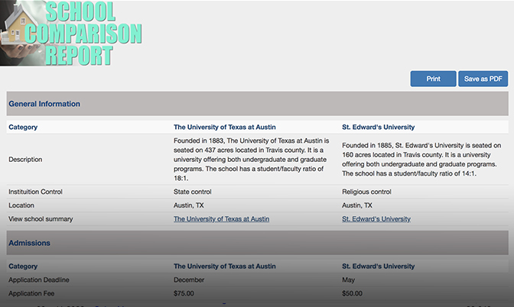
Task: Click the View school summary row label
Action: [41, 219]
